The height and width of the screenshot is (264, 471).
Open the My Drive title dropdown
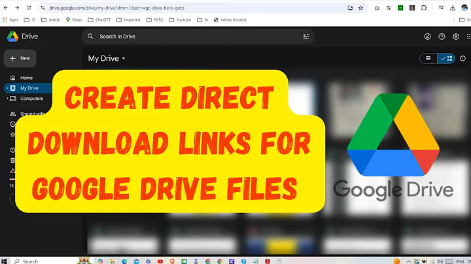(107, 59)
